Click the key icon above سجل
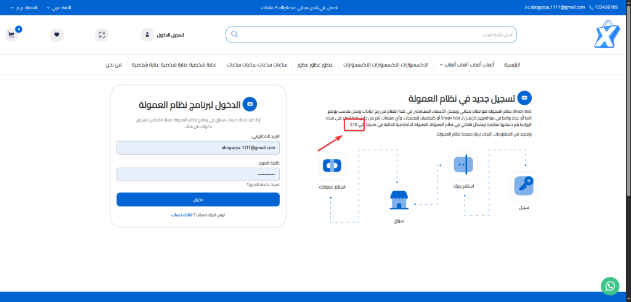This screenshot has height=302, width=631. (x=524, y=186)
